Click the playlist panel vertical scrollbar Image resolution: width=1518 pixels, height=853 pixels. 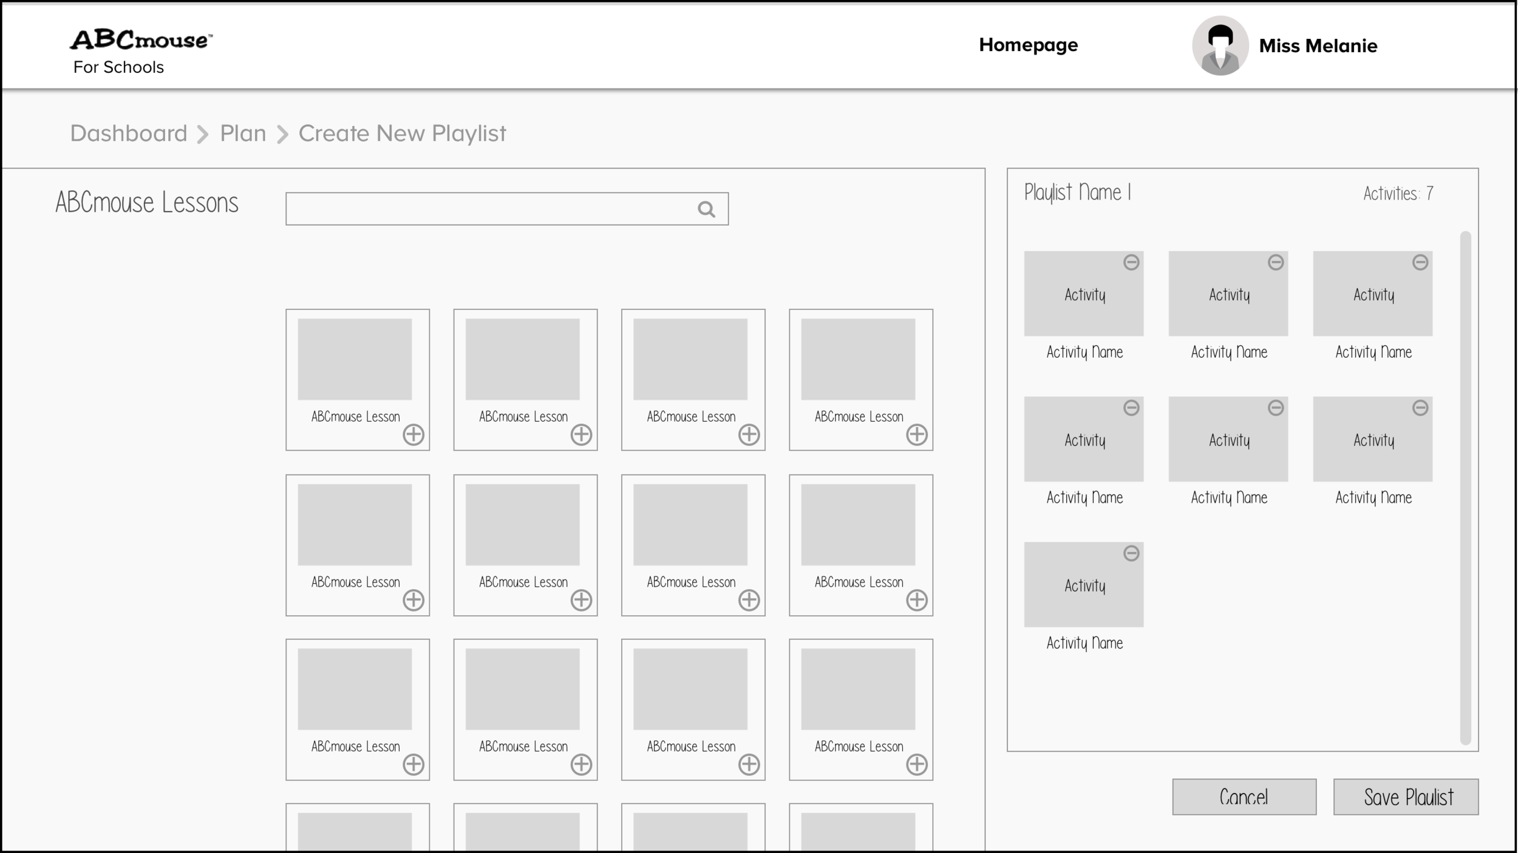[1465, 488]
